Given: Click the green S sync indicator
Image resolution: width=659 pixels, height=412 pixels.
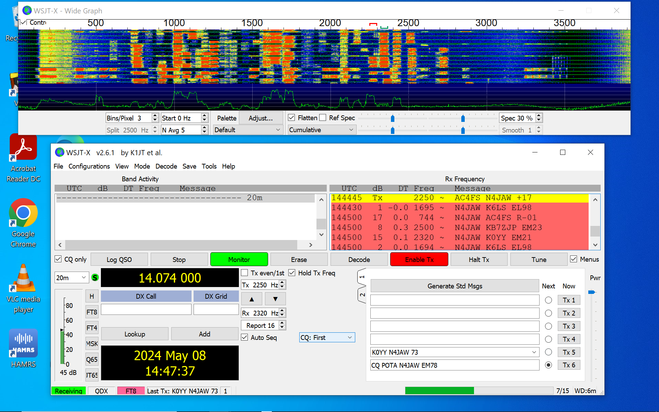Looking at the screenshot, I should point(95,278).
